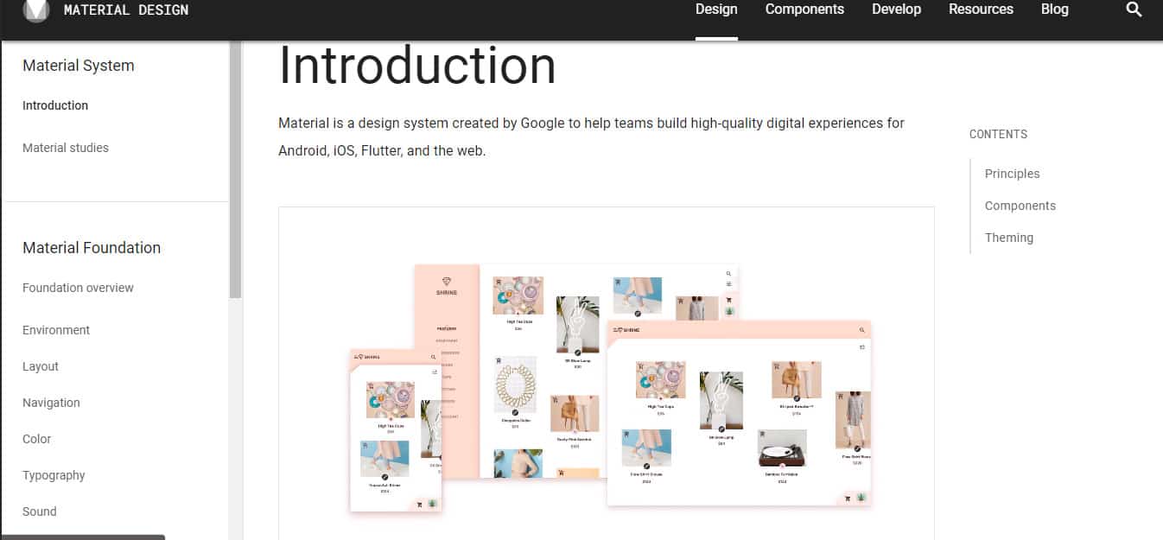Click the Shrine app preview image
This screenshot has width=1163, height=540.
coord(605,380)
